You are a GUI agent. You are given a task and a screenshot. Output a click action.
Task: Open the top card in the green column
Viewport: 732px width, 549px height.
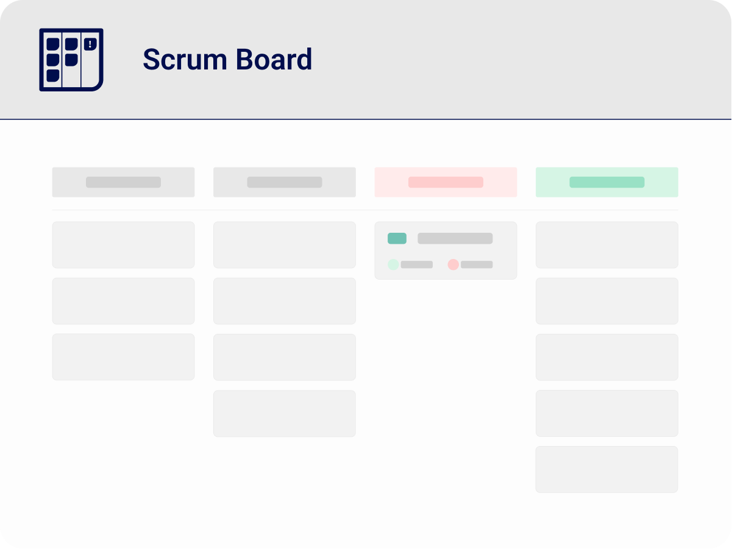606,245
